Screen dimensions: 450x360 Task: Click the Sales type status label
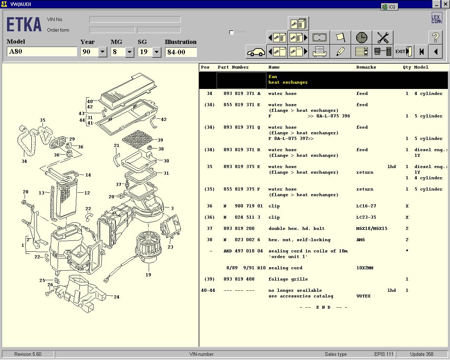click(336, 354)
